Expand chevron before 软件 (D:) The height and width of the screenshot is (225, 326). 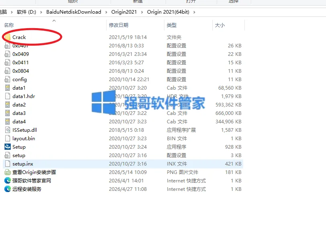pos(12,12)
